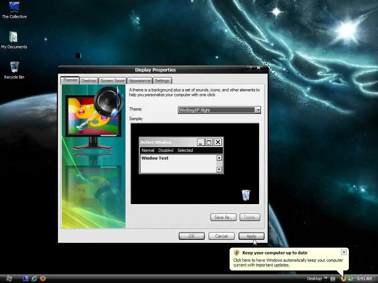This screenshot has width=378, height=283.
Task: Click Apply in Display Properties
Action: tap(251, 236)
